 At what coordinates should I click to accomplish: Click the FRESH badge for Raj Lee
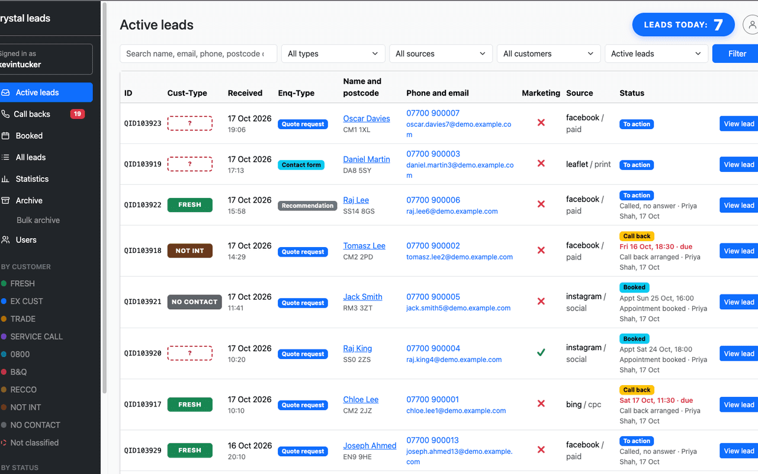click(x=190, y=204)
